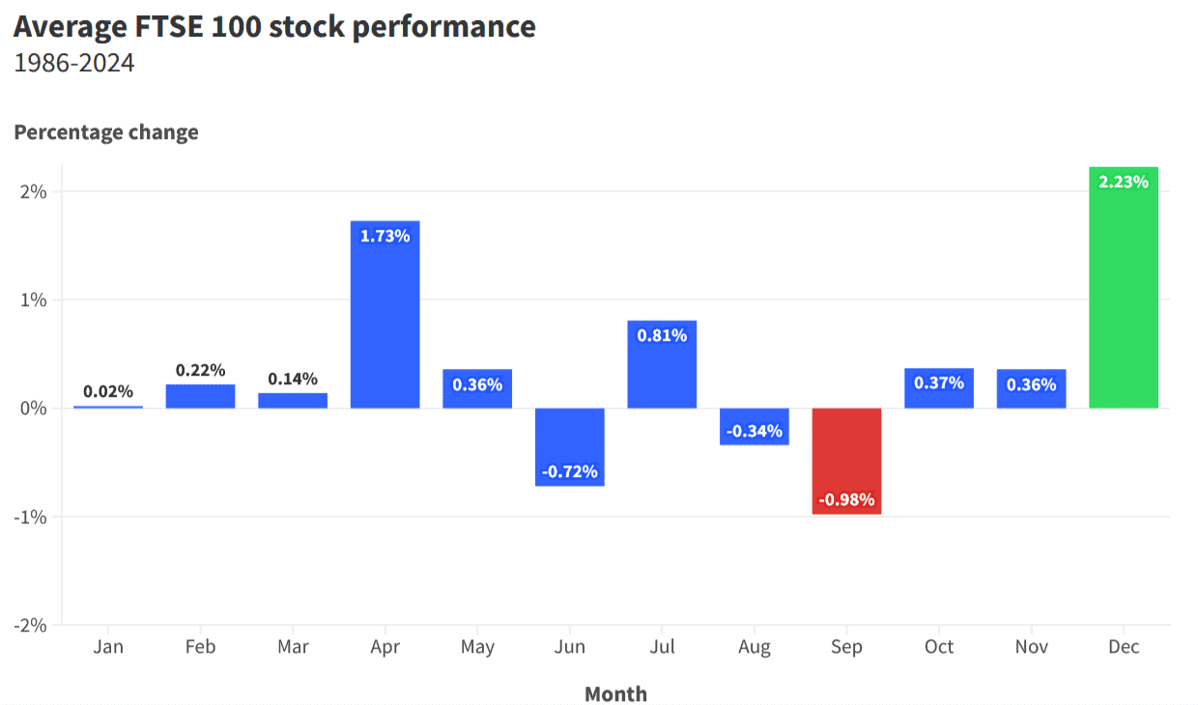
Task: Click the Dec x-axis label
Action: pos(1124,646)
